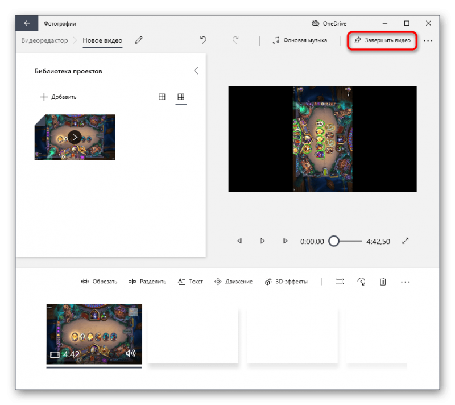Click the 0:00,00 current time text
Viewport: 455px width, 405px height.
312,241
